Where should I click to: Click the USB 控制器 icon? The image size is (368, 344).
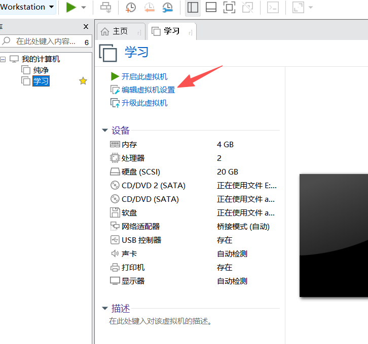tap(115, 240)
